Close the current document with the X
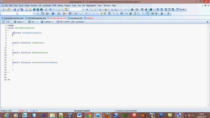Image resolution: width=210 pixels, height=118 pixels. pyautogui.click(x=208, y=22)
